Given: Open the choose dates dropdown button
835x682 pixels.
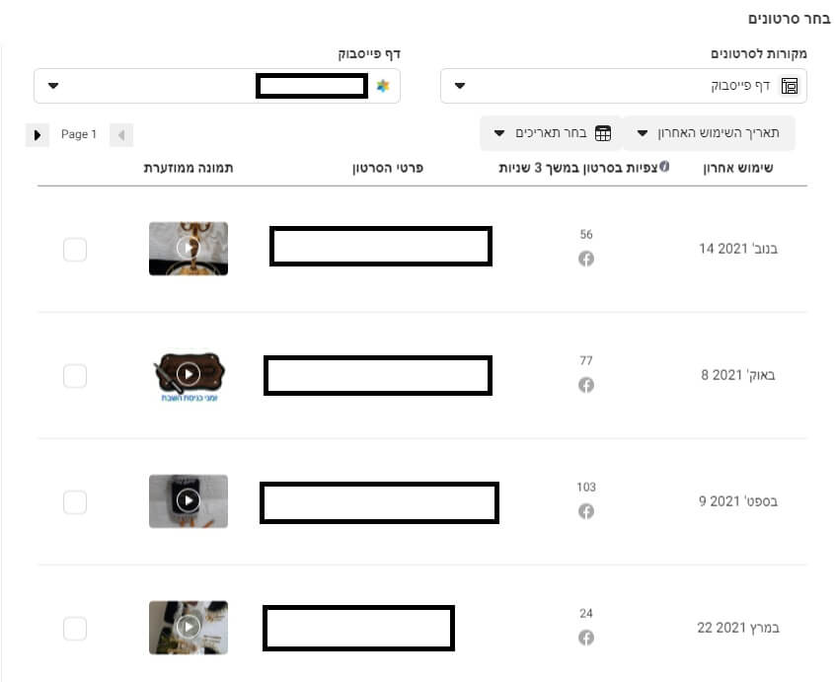Looking at the screenshot, I should click(550, 133).
